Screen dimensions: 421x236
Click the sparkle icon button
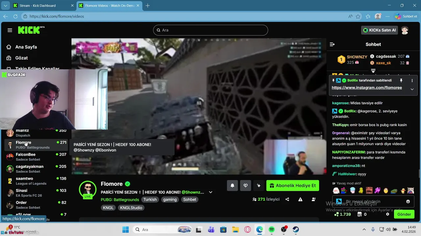(259, 186)
